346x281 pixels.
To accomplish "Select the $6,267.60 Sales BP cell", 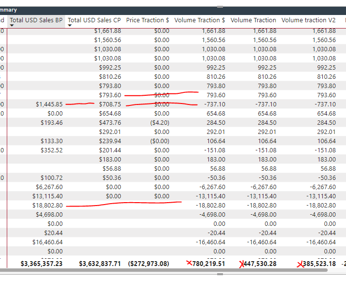I will pyautogui.click(x=49, y=187).
